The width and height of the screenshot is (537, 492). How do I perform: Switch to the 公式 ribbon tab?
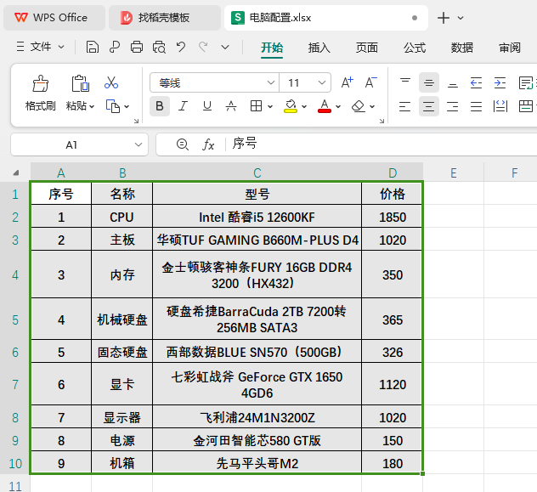[x=415, y=48]
